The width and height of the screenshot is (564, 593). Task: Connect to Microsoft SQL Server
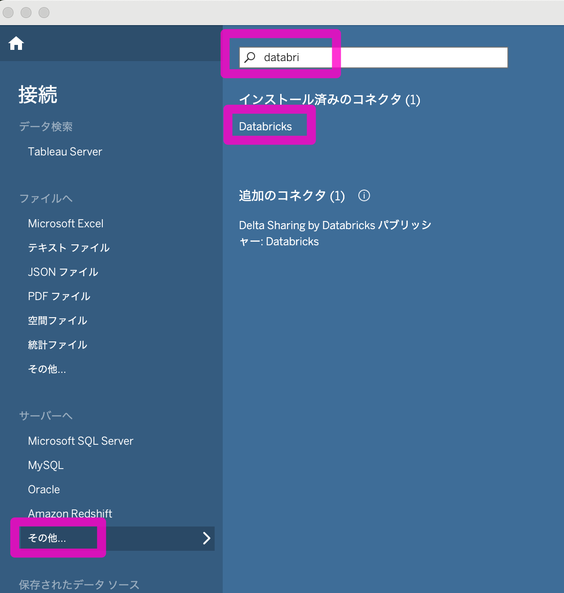81,441
